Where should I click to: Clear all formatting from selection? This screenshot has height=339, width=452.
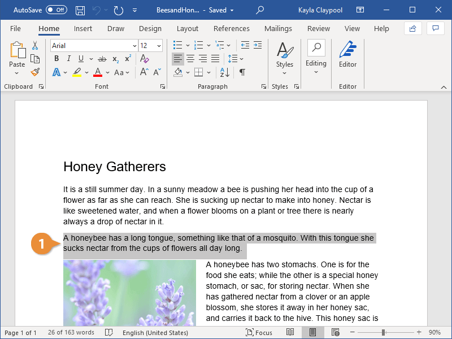click(x=144, y=59)
